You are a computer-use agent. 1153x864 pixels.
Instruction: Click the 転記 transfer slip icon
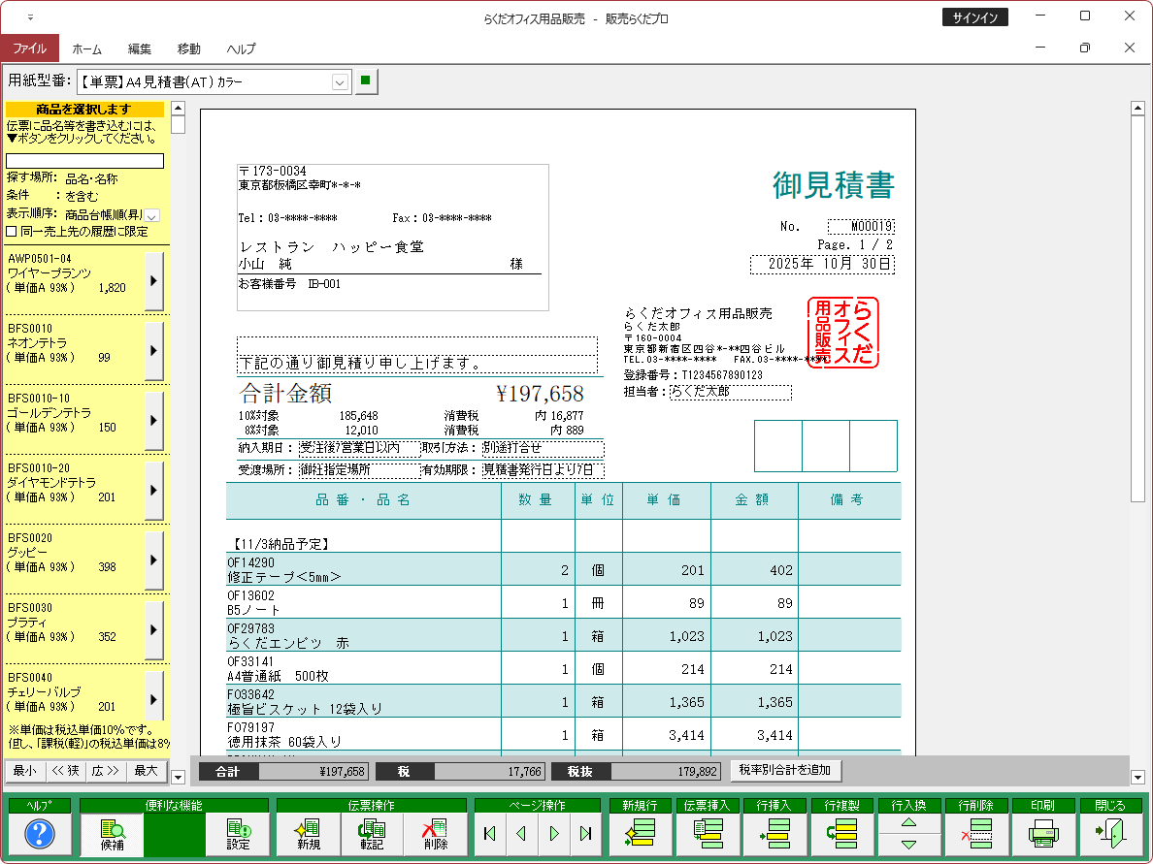pyautogui.click(x=371, y=834)
